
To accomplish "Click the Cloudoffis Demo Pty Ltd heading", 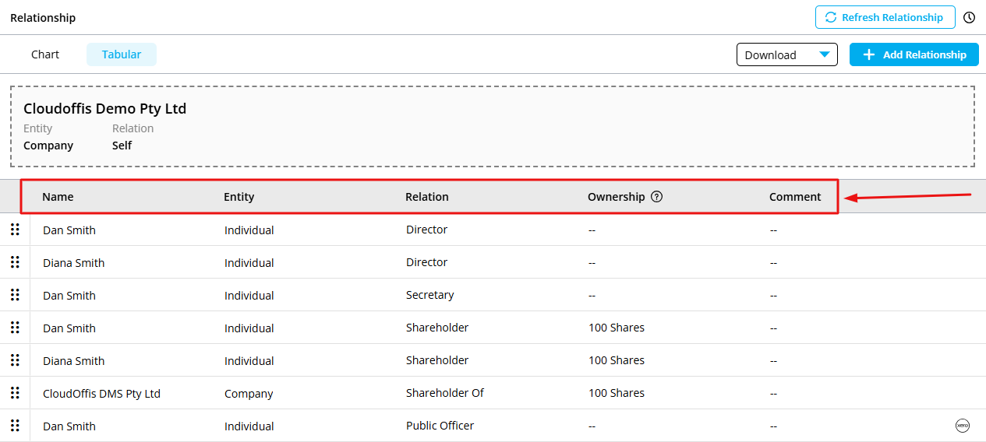I will click(x=105, y=109).
